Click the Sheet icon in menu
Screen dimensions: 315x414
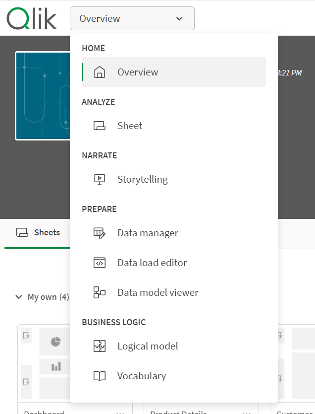100,126
